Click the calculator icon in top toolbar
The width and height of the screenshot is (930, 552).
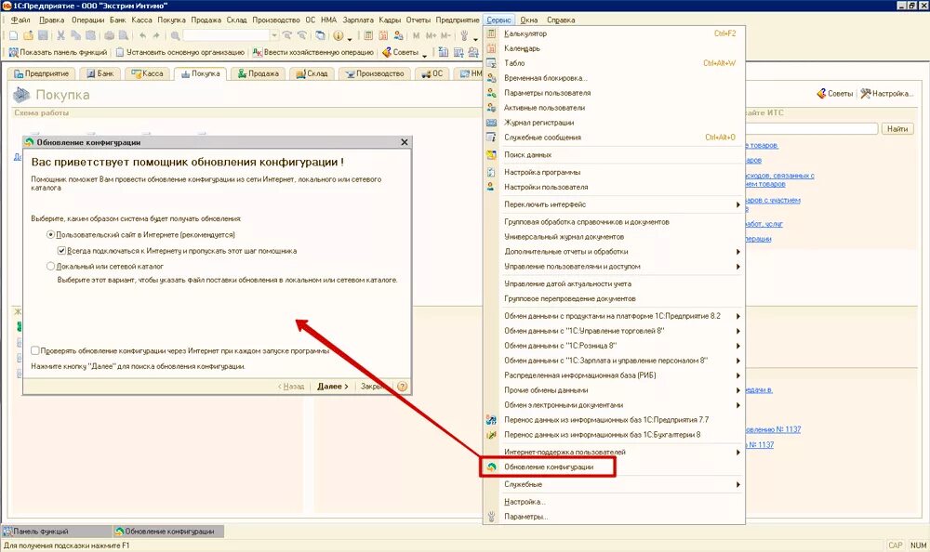[367, 35]
